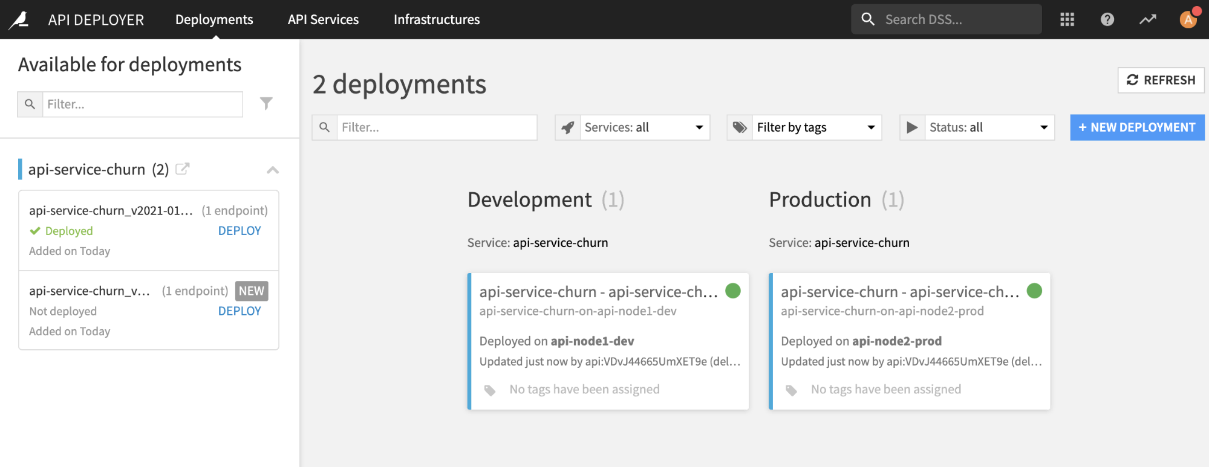This screenshot has height=467, width=1209.
Task: Click api-service-churn-on-api-node1-dev text
Action: [x=578, y=311]
